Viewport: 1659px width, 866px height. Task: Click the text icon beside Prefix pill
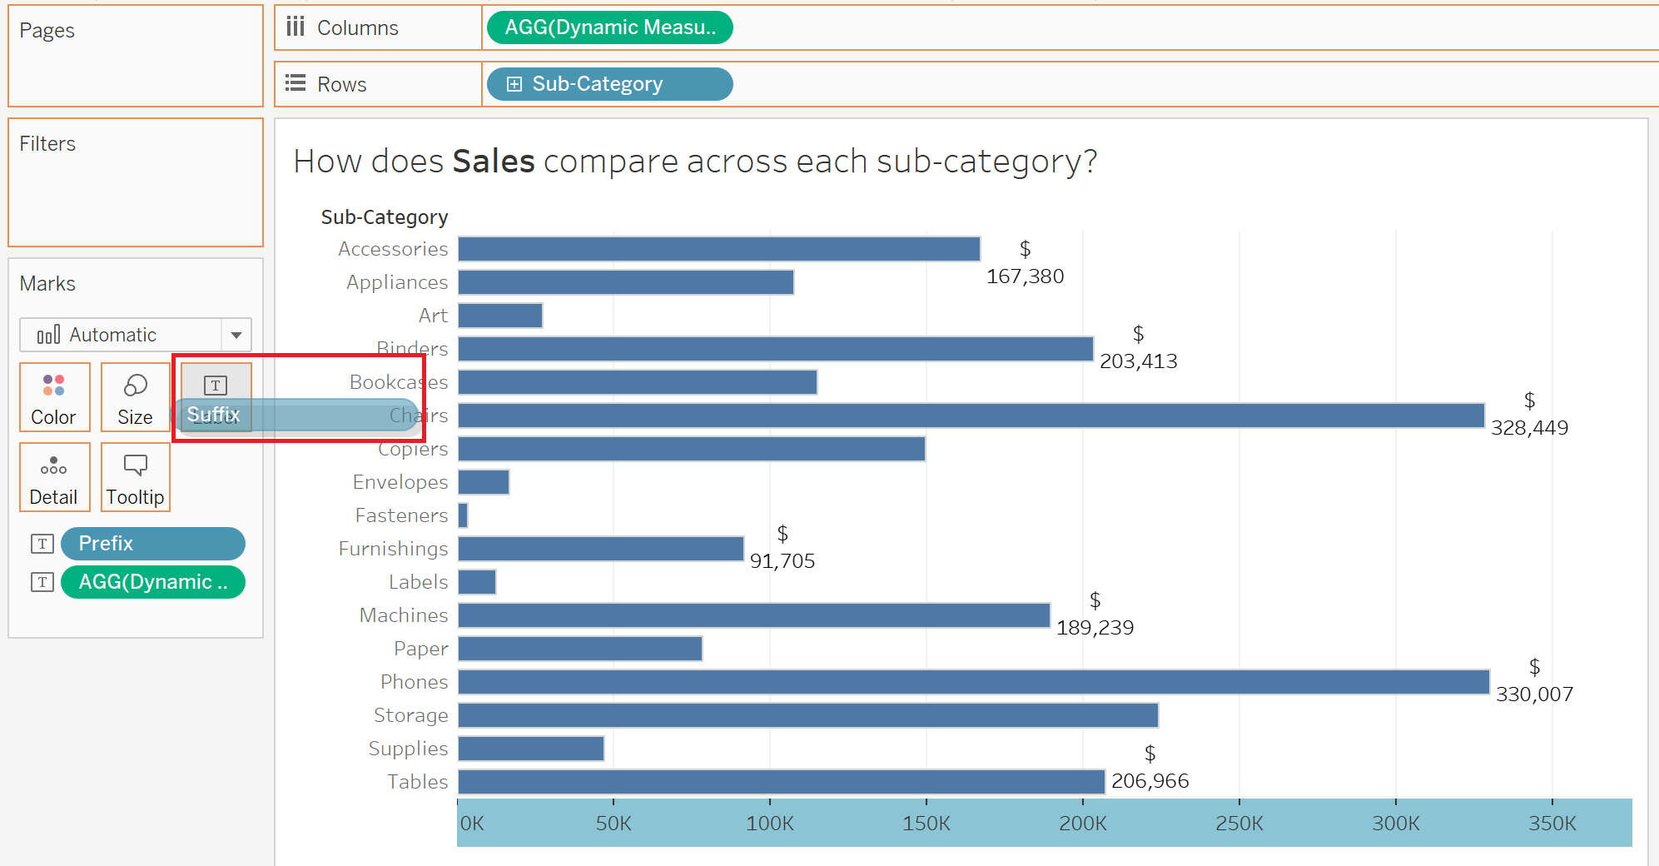[x=42, y=544]
